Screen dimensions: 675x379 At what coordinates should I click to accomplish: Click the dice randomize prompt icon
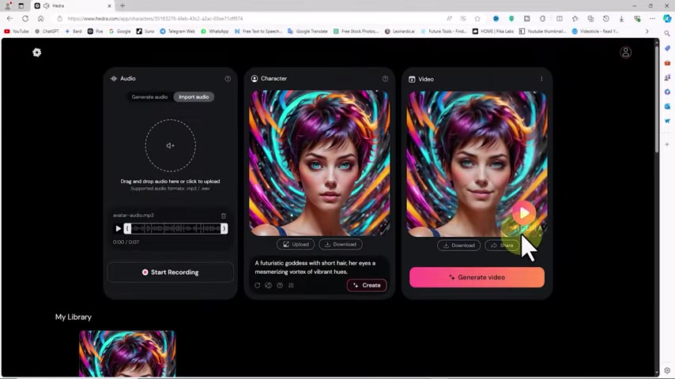pyautogui.click(x=268, y=285)
